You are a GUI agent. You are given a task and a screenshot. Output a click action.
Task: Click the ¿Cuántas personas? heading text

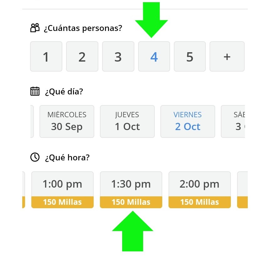83,28
